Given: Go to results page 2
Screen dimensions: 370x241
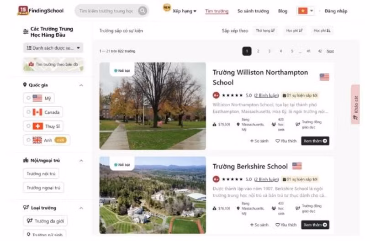Looking at the screenshot, I should click(x=258, y=51).
